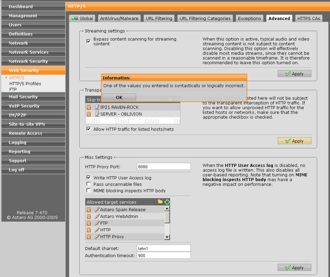Enable MIME blocking inspects HTTP body
The image size is (330, 277).
tap(88, 191)
